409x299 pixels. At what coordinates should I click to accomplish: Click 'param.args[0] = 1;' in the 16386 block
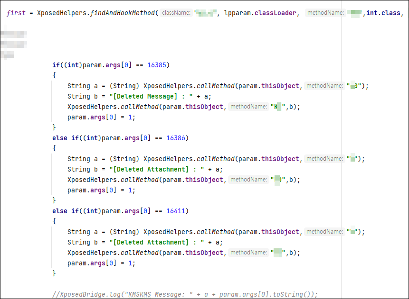click(x=101, y=190)
